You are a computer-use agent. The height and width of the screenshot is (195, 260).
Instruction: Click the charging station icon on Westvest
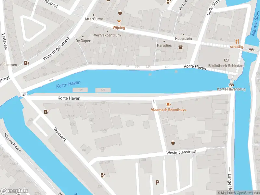click(x=46, y=112)
